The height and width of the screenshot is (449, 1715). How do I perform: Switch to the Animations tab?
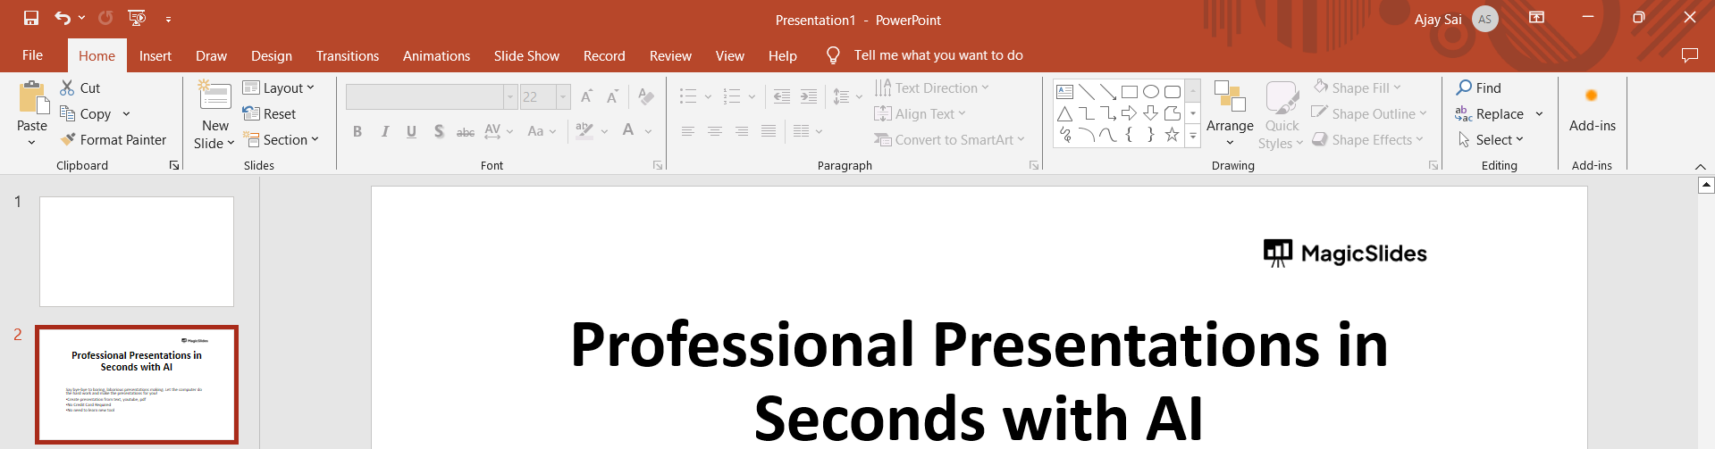(x=436, y=55)
